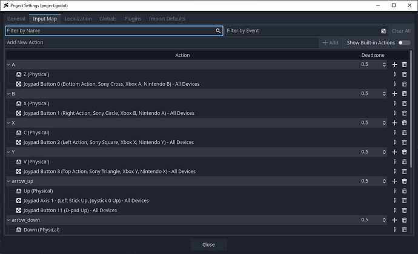This screenshot has height=254, width=418.
Task: Collapse the Y action group
Action: [8, 152]
